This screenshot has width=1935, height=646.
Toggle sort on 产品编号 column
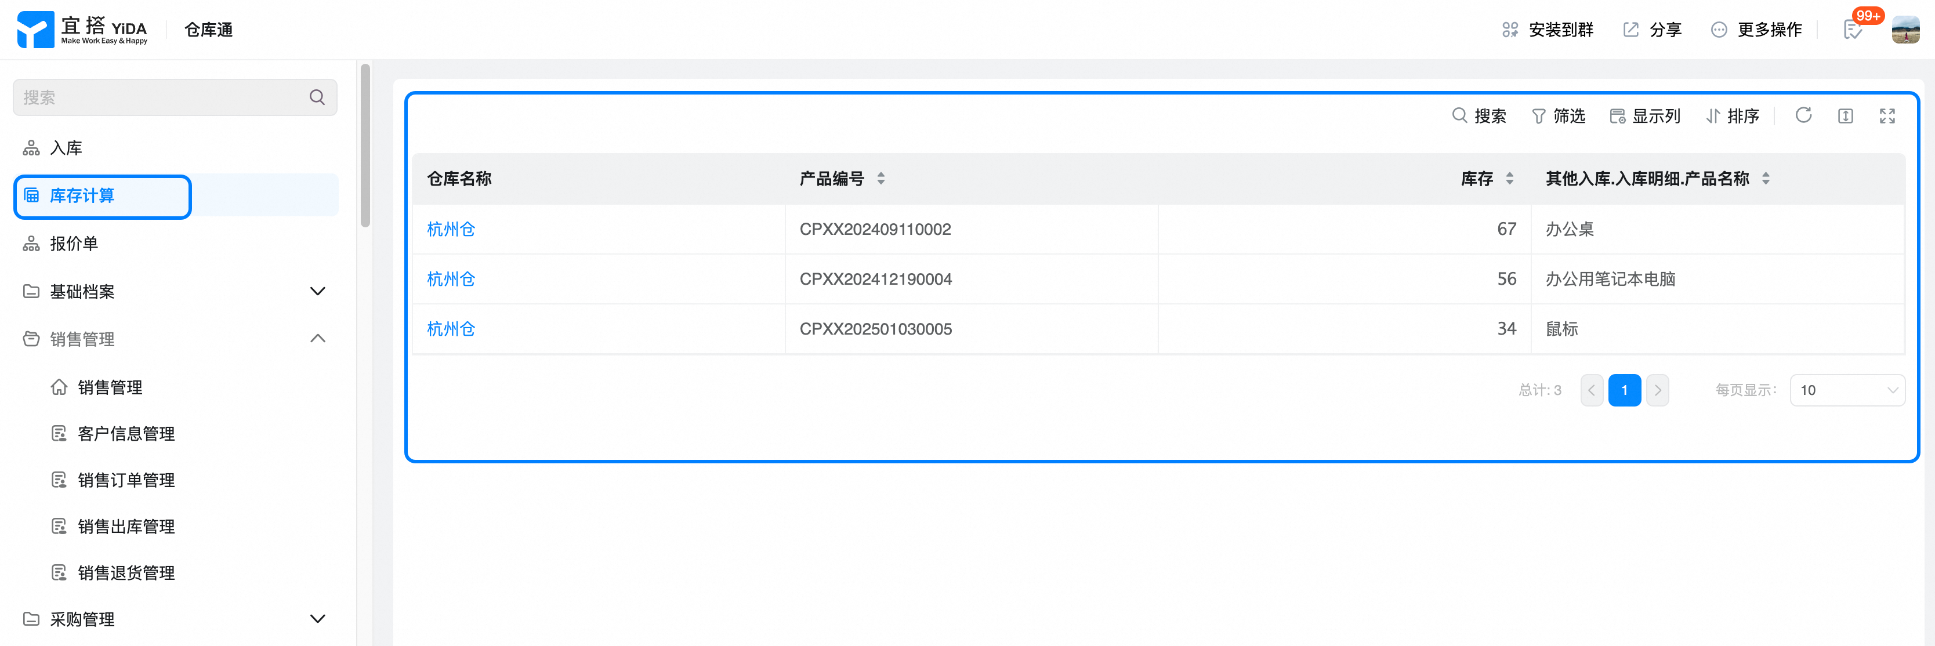coord(880,179)
